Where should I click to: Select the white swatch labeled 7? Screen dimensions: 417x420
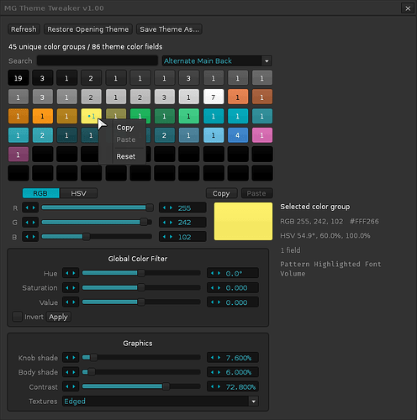coord(214,97)
